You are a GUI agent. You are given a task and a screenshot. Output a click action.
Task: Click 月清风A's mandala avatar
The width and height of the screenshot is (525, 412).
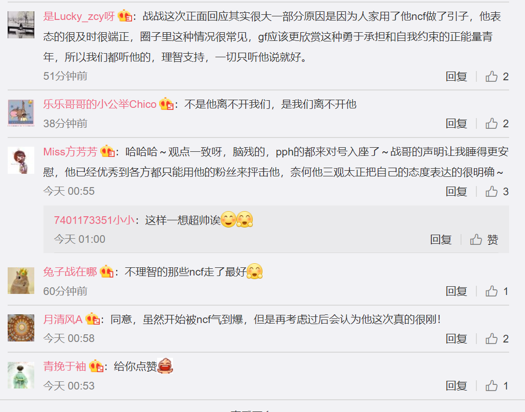[x=21, y=328]
